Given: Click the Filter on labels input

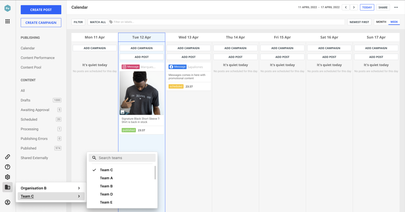Looking at the screenshot, I should 227,22.
